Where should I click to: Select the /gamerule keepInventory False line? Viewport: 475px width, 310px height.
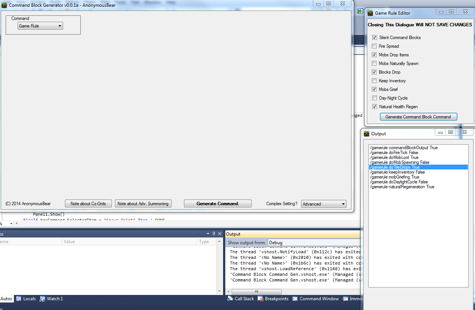[x=418, y=172]
